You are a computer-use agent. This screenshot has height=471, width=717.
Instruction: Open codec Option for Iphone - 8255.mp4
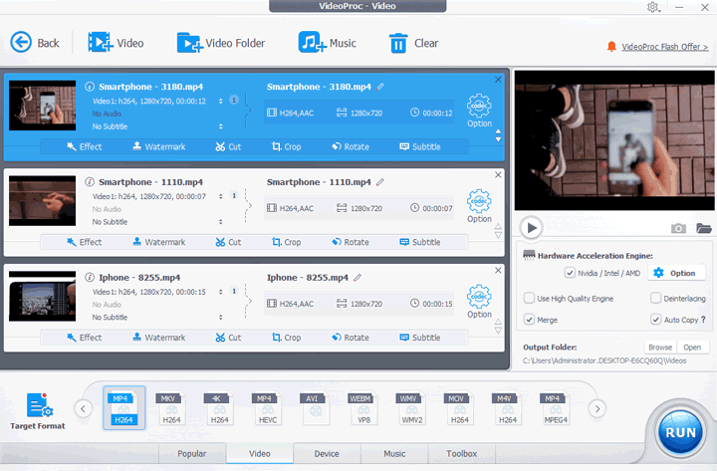tap(479, 302)
